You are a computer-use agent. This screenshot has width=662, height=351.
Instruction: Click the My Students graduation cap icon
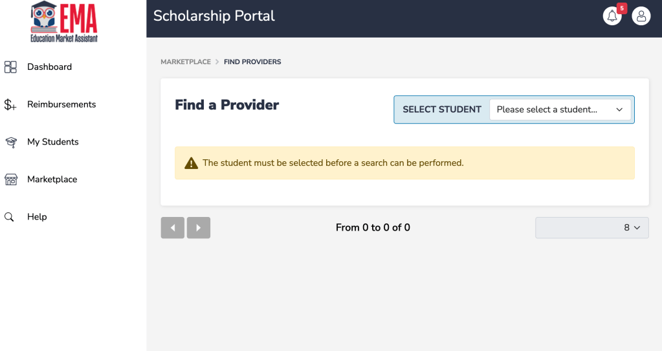[10, 142]
